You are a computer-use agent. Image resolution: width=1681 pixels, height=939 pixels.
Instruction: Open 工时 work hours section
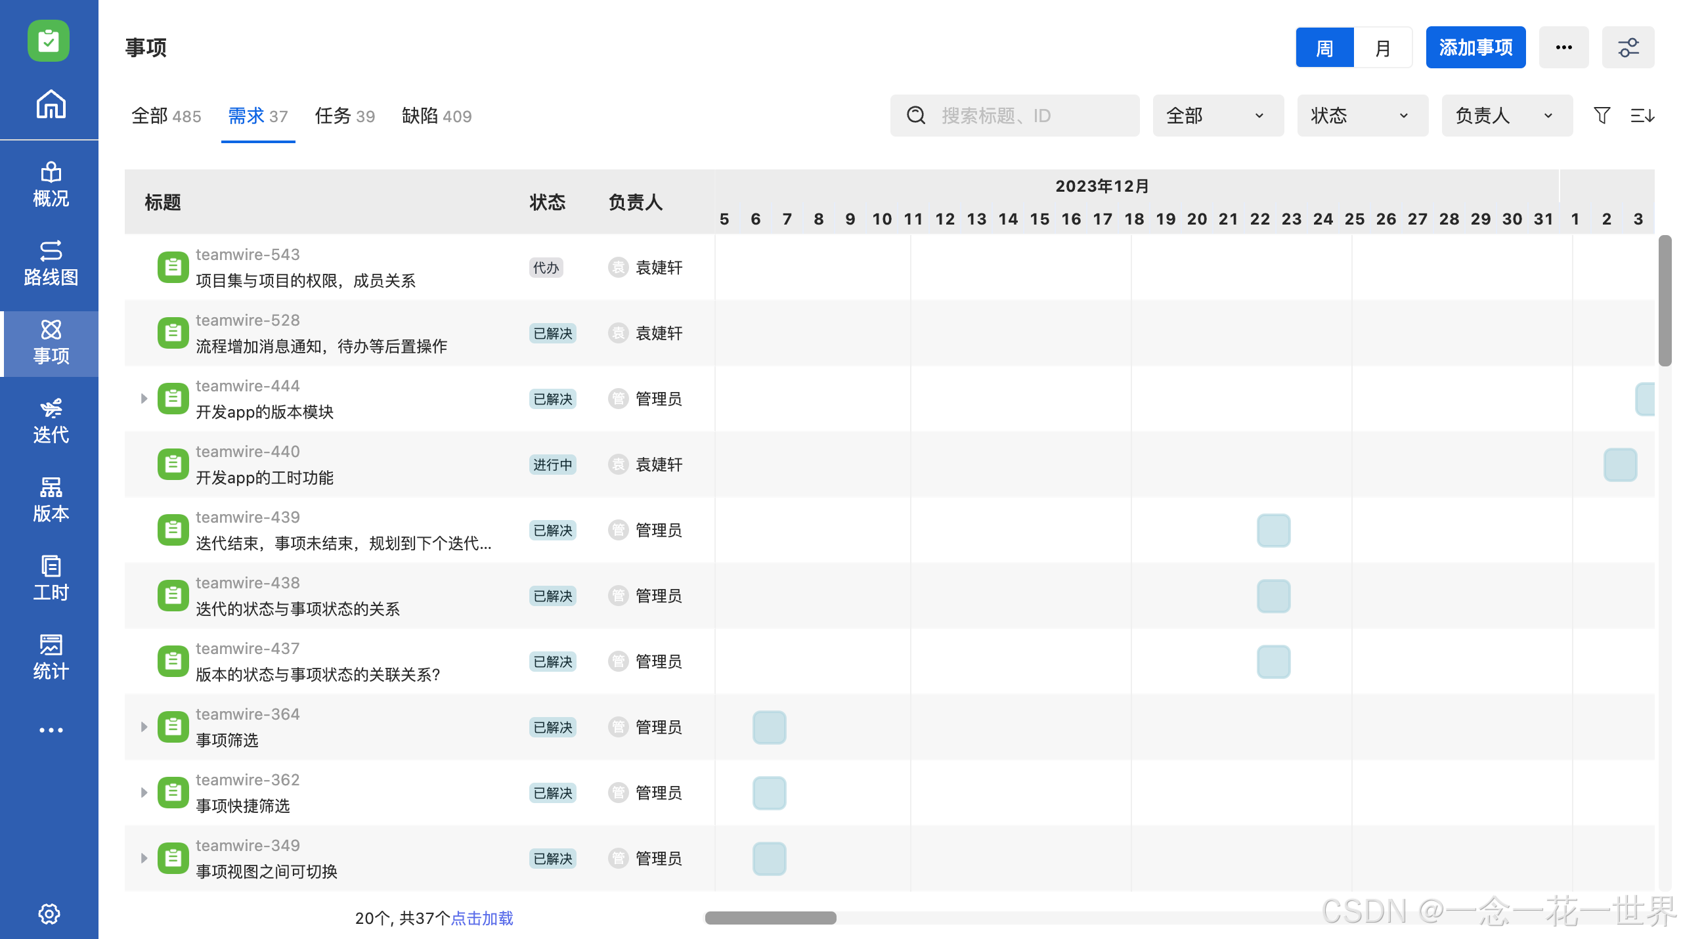(51, 579)
